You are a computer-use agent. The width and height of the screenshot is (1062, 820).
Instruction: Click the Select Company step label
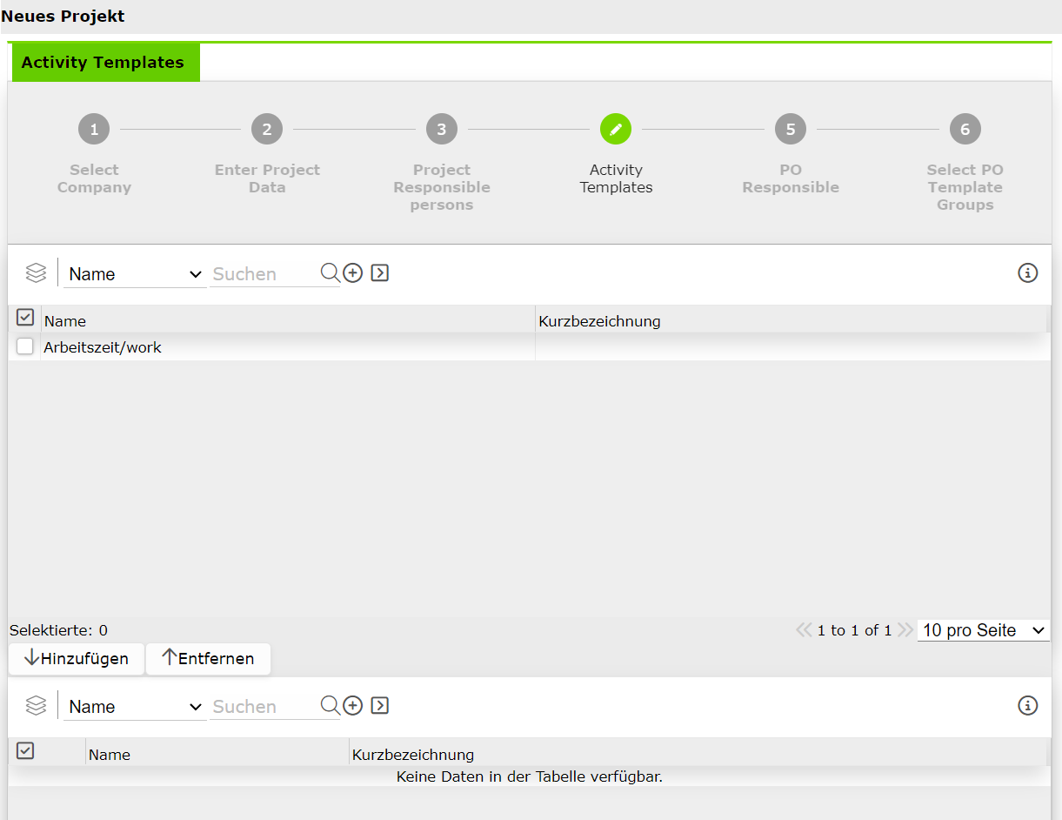coord(94,178)
